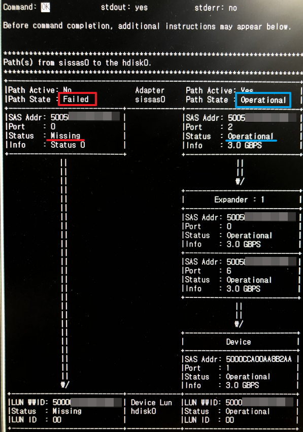Click 'Port : 2' in the operational path box

(x=209, y=127)
